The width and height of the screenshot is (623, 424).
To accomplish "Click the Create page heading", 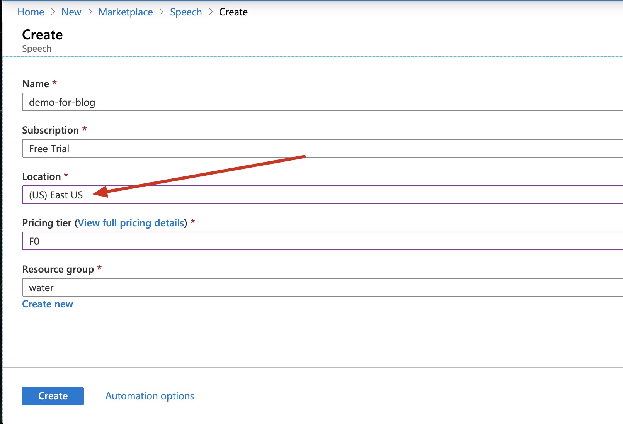I will coord(42,35).
